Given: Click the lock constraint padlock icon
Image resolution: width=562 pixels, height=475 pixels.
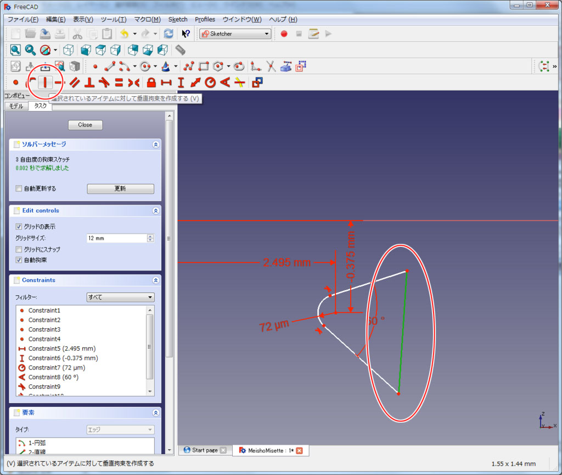Looking at the screenshot, I should [x=151, y=82].
